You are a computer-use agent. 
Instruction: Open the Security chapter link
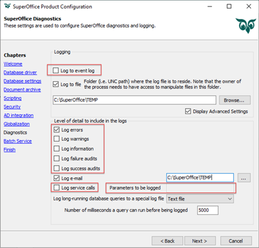pos(12,107)
